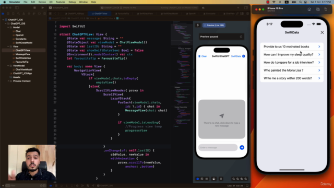Select the Project navigator folder icon
The height and width of the screenshot is (188, 334).
coord(3,14)
